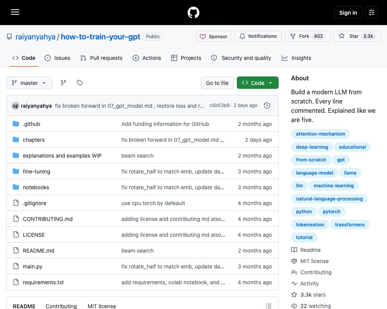Select the language-model topic tag

314,173
